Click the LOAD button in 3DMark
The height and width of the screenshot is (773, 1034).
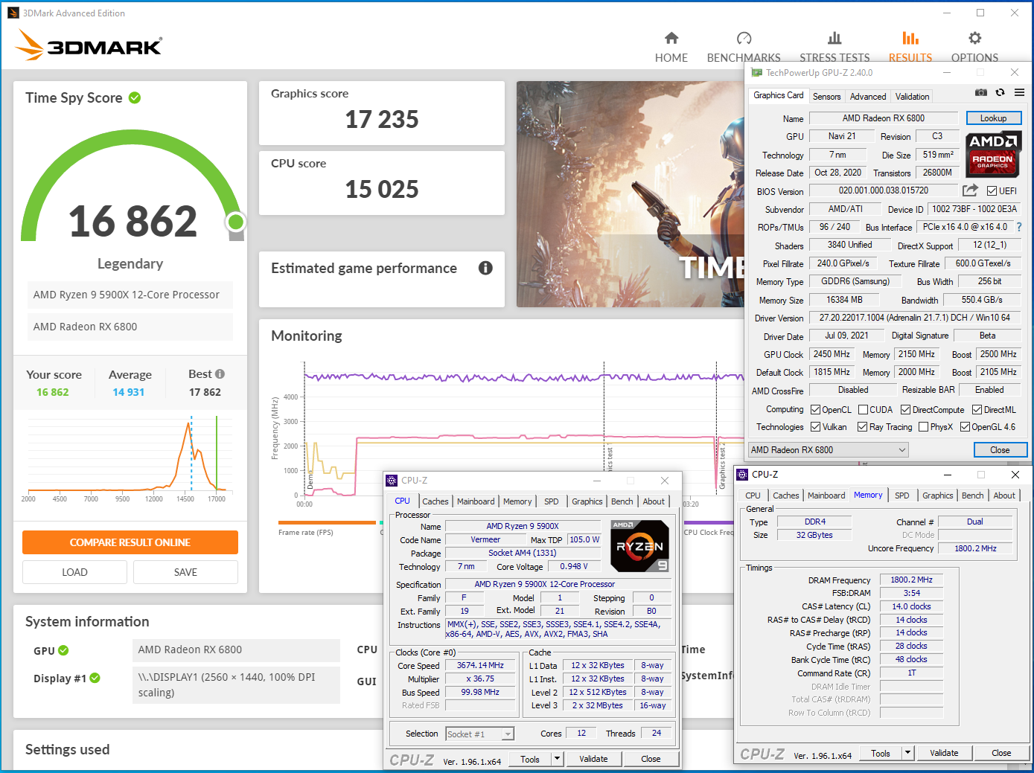(74, 572)
